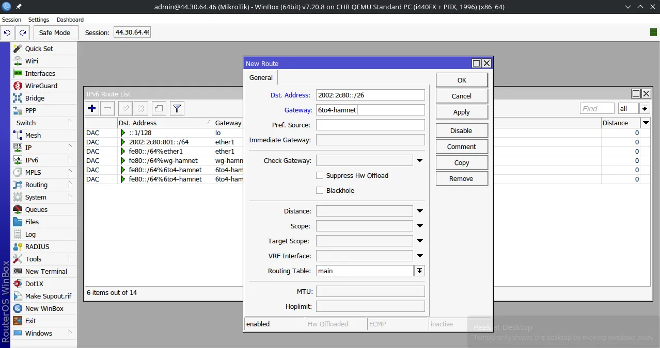
Task: Click the blue plus add route icon
Action: [x=92, y=108]
